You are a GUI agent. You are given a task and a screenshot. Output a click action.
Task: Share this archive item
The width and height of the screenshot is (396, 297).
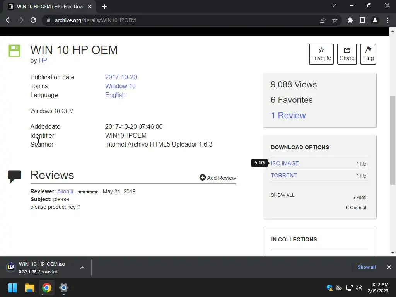click(x=347, y=54)
